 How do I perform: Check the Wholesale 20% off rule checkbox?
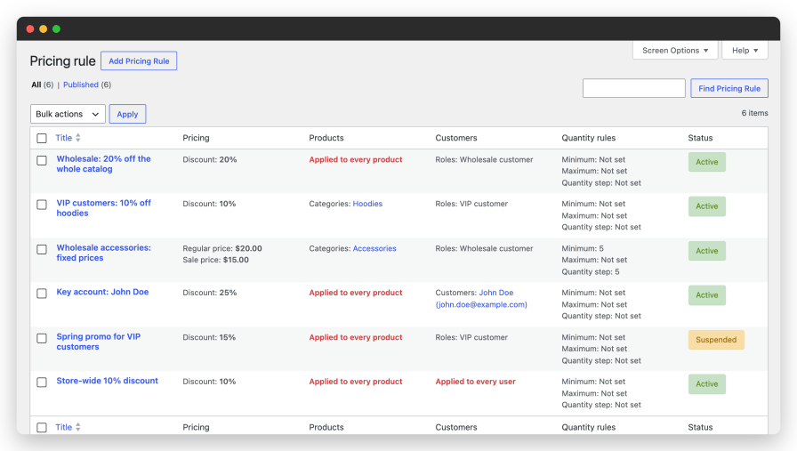click(x=42, y=161)
